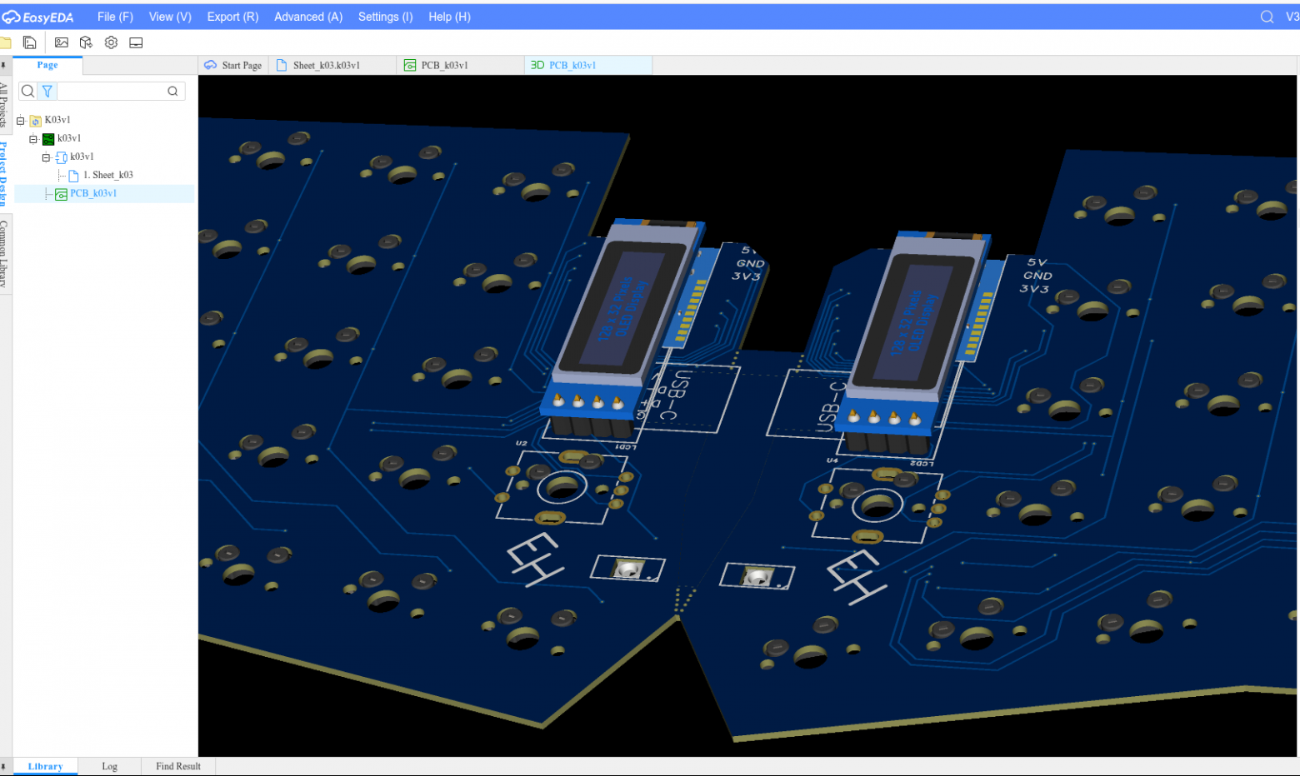Click the pin icon above All Projects

(3, 66)
